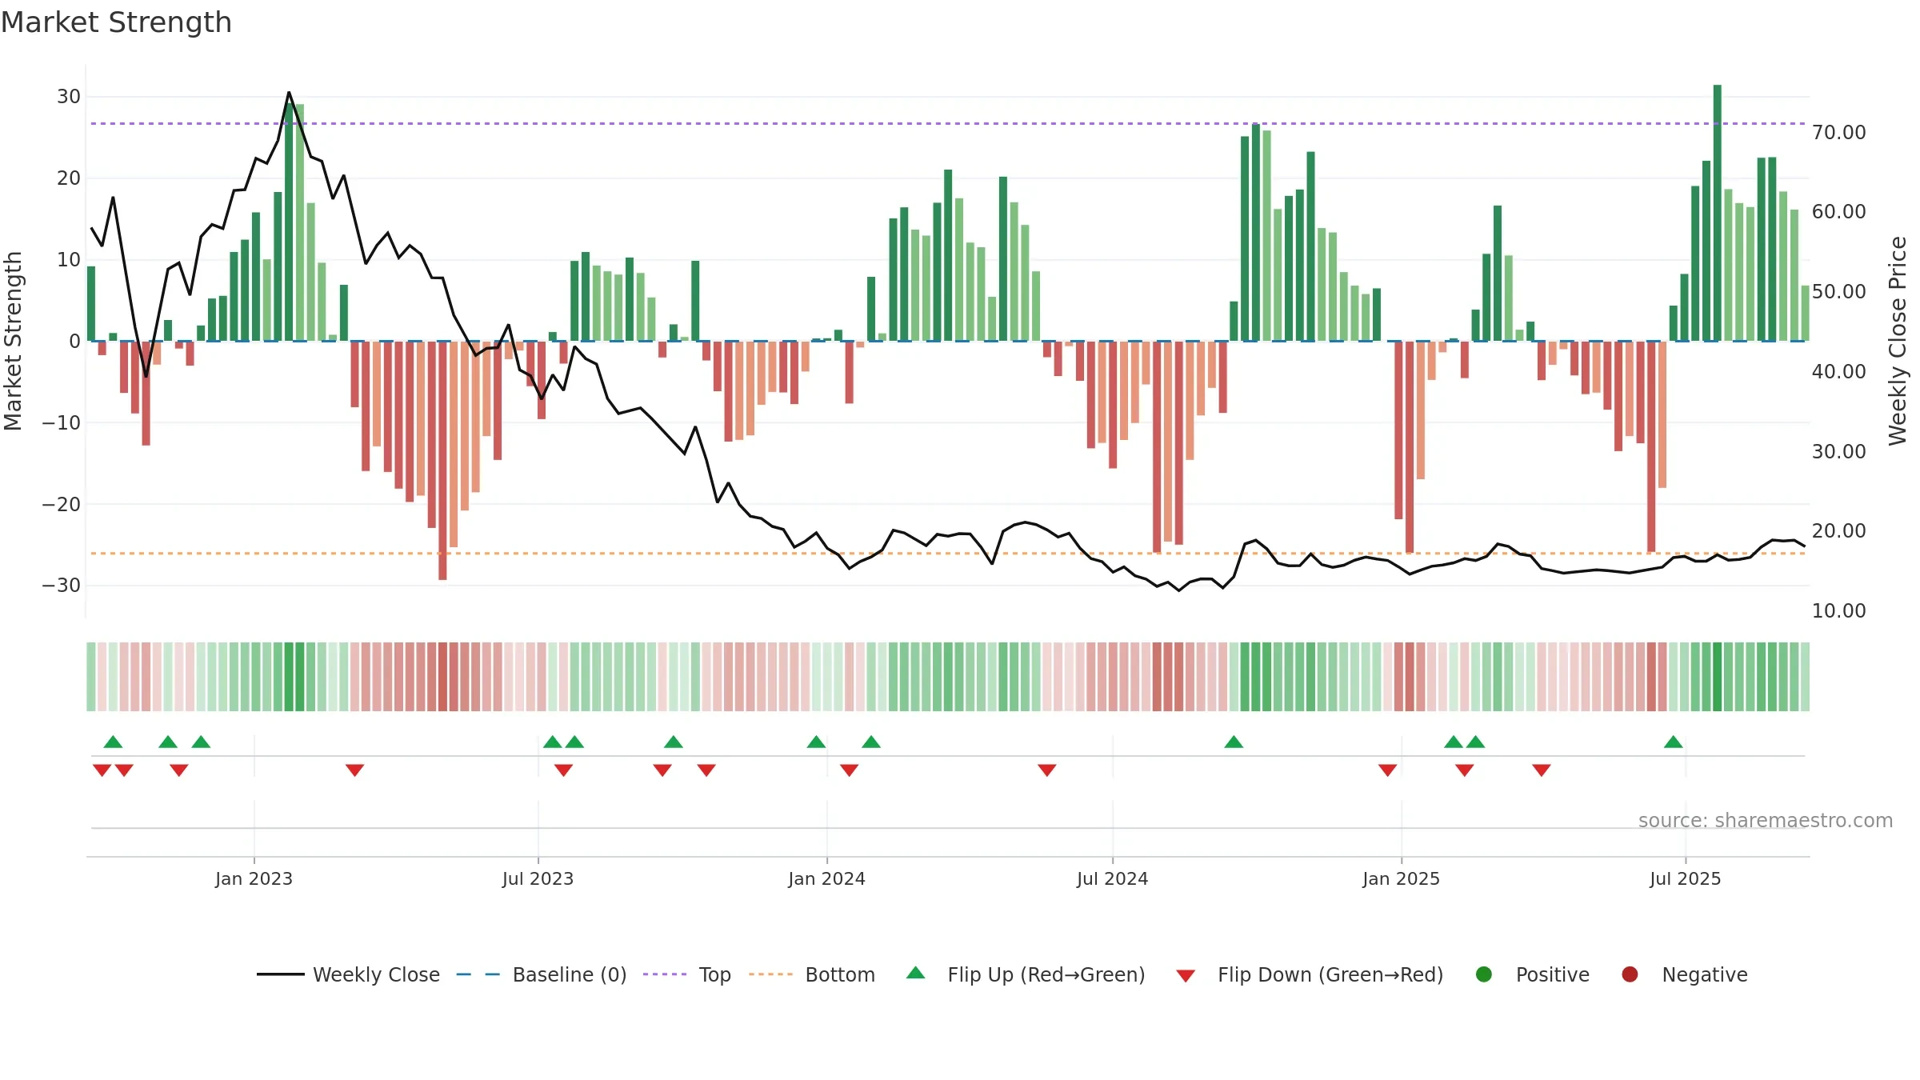The height and width of the screenshot is (1080, 1920).
Task: Toggle the Flip Down (Green→Red) legend entry
Action: click(1310, 974)
